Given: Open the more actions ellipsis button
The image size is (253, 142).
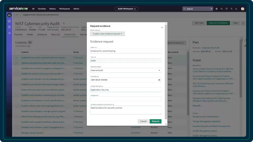Looking at the screenshot, I should (243, 23).
